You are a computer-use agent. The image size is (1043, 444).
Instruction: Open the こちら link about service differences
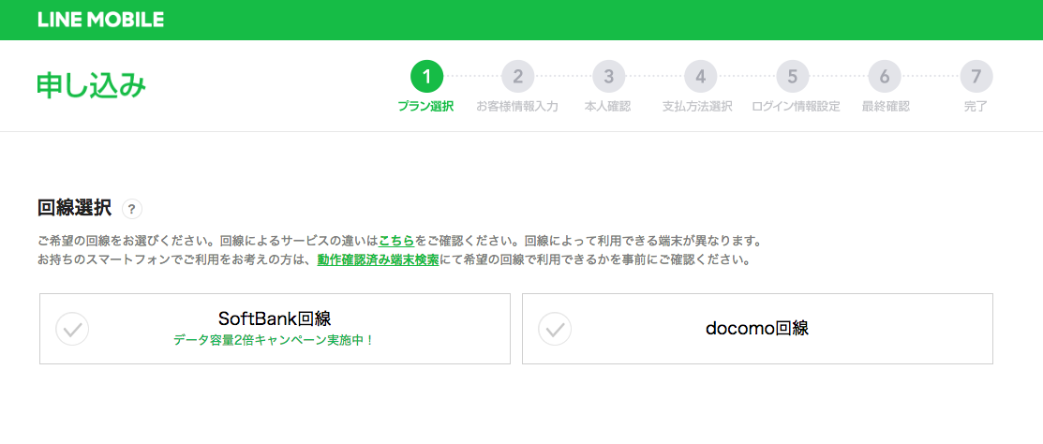tap(396, 240)
